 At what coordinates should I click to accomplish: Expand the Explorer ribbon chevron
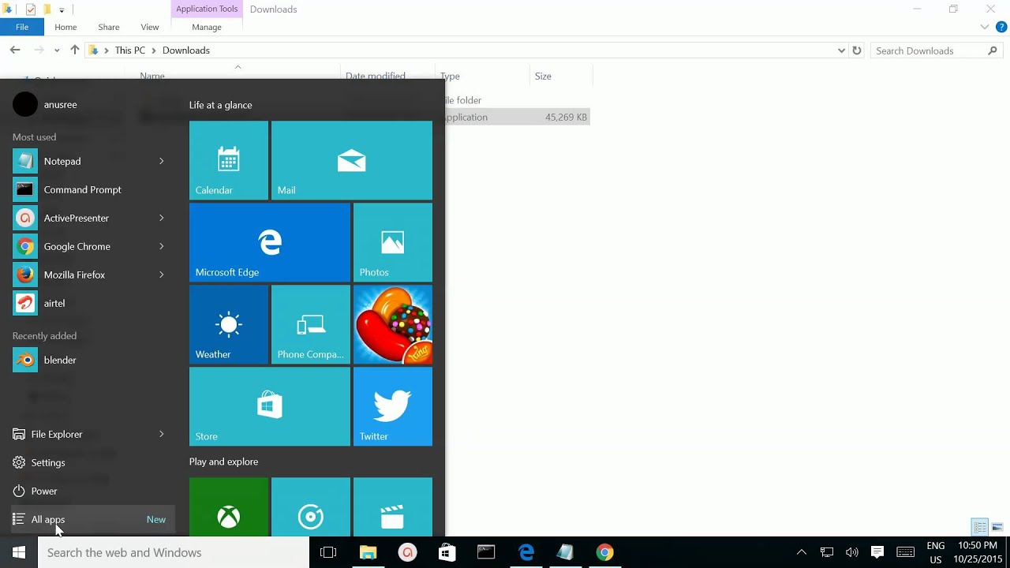[x=985, y=27]
